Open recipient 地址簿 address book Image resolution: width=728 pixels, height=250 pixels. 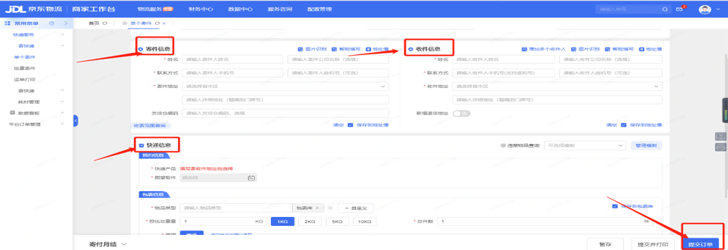pos(650,49)
